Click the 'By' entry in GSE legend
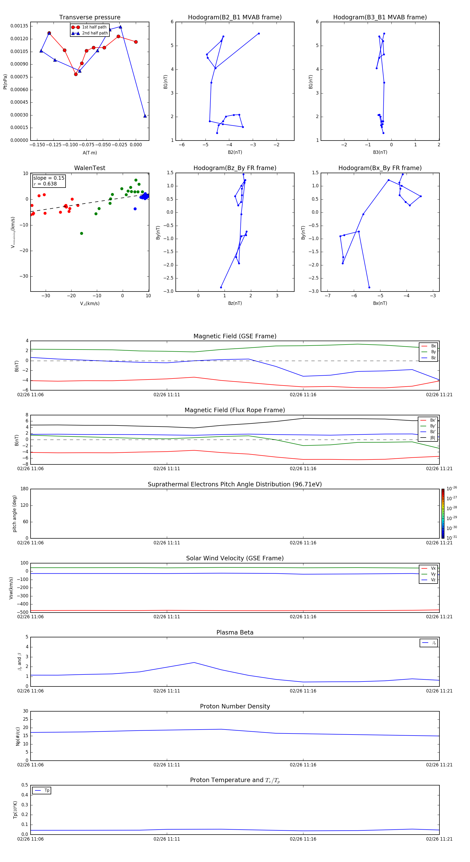470x862 pixels. coord(428,352)
